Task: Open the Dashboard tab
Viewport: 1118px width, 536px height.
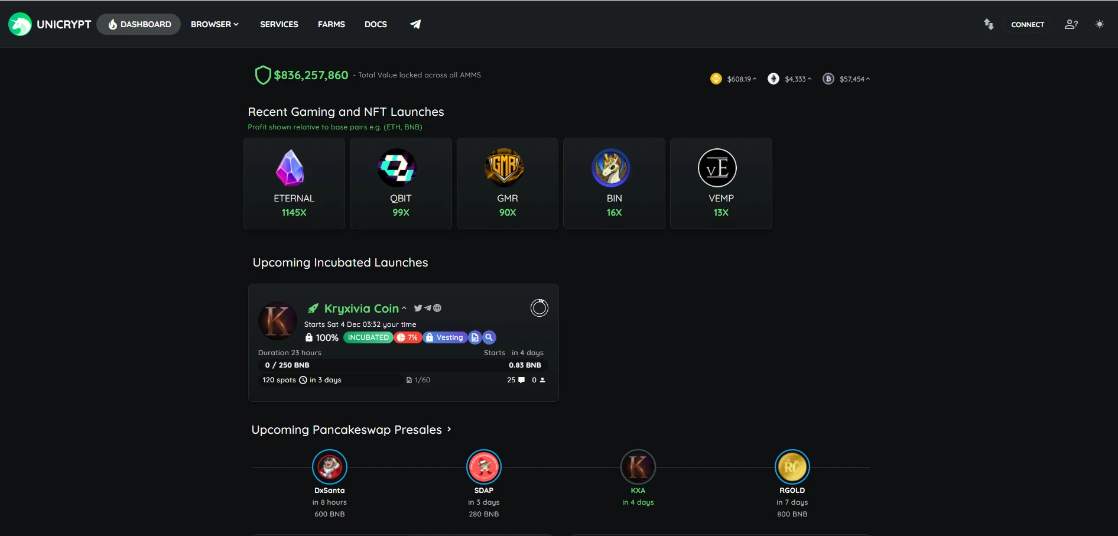Action: coord(139,24)
